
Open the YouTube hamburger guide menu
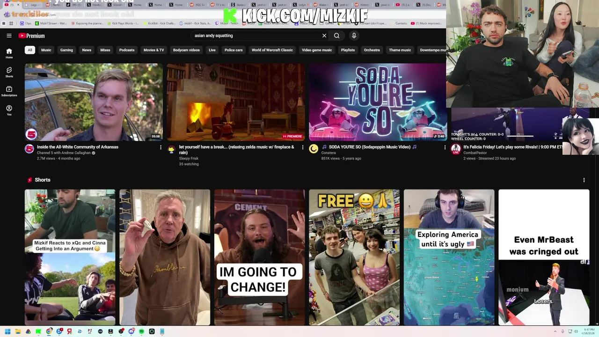[9, 36]
